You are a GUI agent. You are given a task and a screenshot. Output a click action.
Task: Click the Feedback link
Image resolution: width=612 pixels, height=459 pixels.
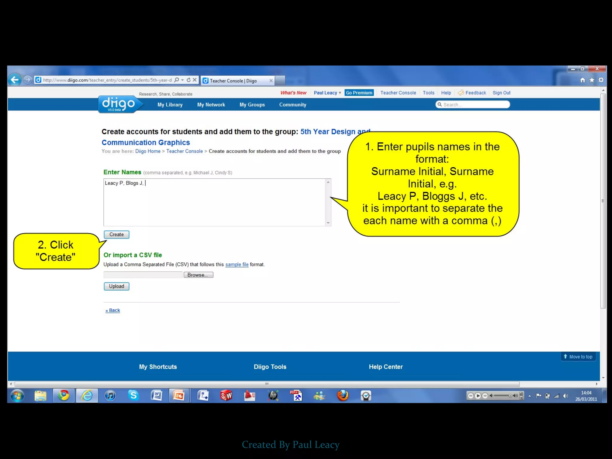click(472, 93)
